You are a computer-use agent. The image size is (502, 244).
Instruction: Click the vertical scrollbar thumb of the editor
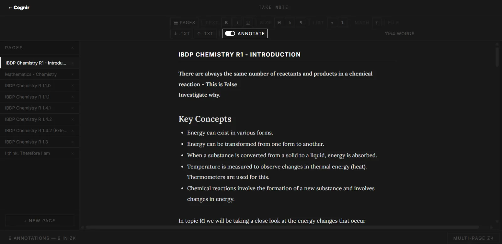pyautogui.click(x=497, y=57)
